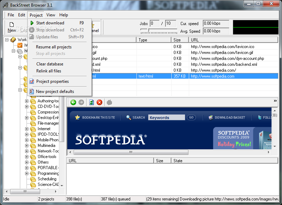Click the gray stop-sign icon in the browser toolbar

(x=109, y=102)
